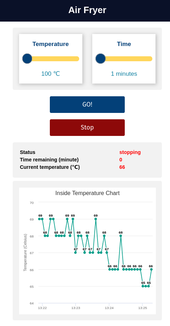The height and width of the screenshot is (326, 170).
Task: Click the first 69 data point on chart
Action: (40, 219)
